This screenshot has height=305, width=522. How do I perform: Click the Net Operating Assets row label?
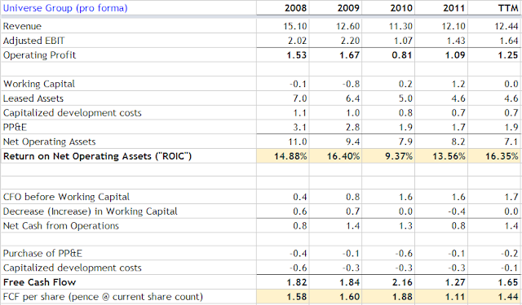click(x=49, y=142)
